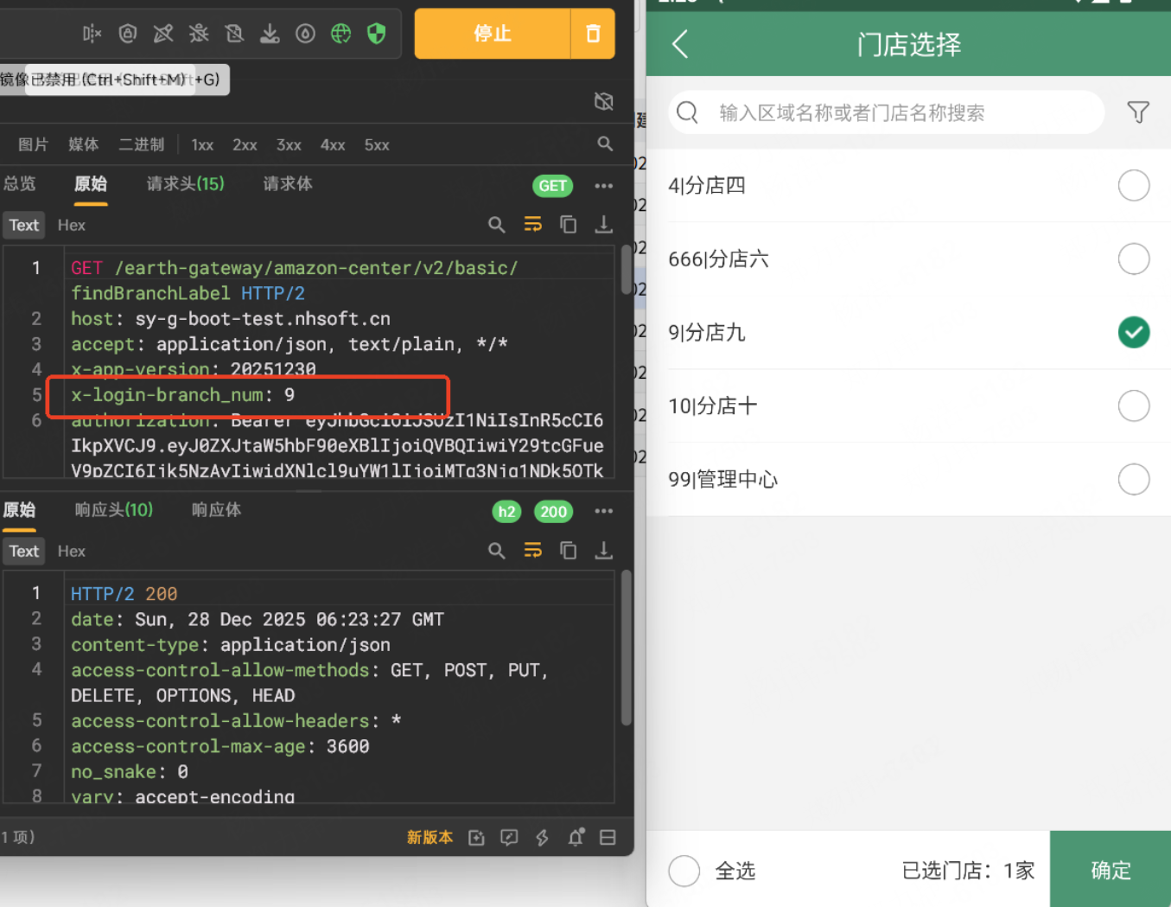Switch to the 响应头(10) tab
This screenshot has width=1171, height=907.
tap(113, 510)
